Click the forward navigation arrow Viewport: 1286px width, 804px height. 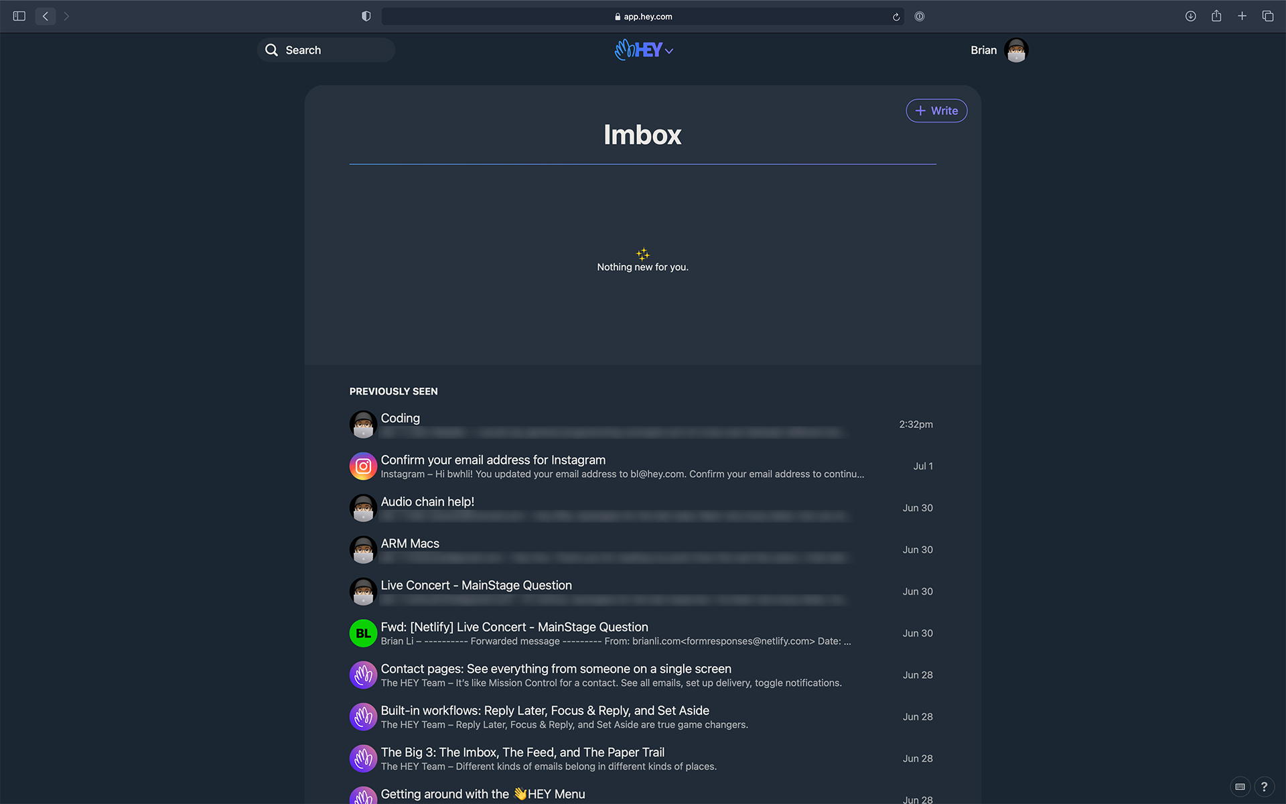(66, 16)
